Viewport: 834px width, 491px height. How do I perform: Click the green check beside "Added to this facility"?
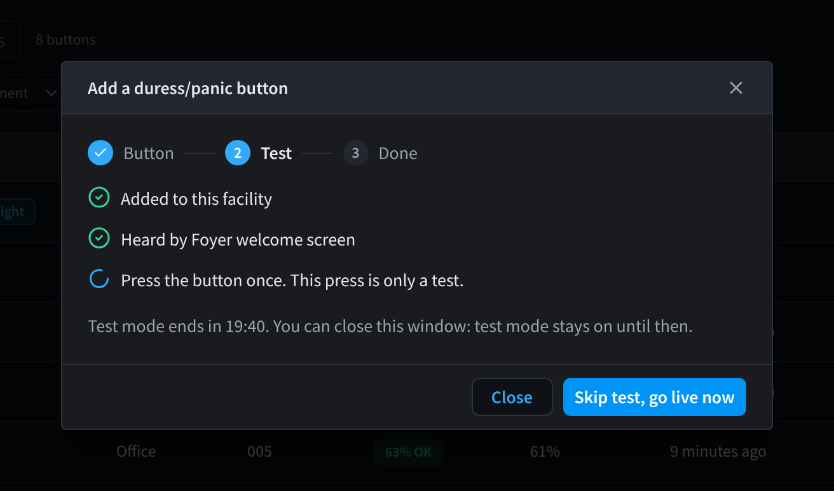99,198
